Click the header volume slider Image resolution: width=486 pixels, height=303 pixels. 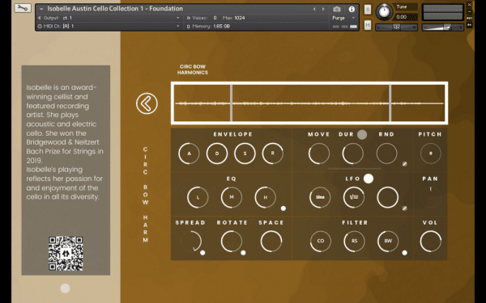coord(442,27)
